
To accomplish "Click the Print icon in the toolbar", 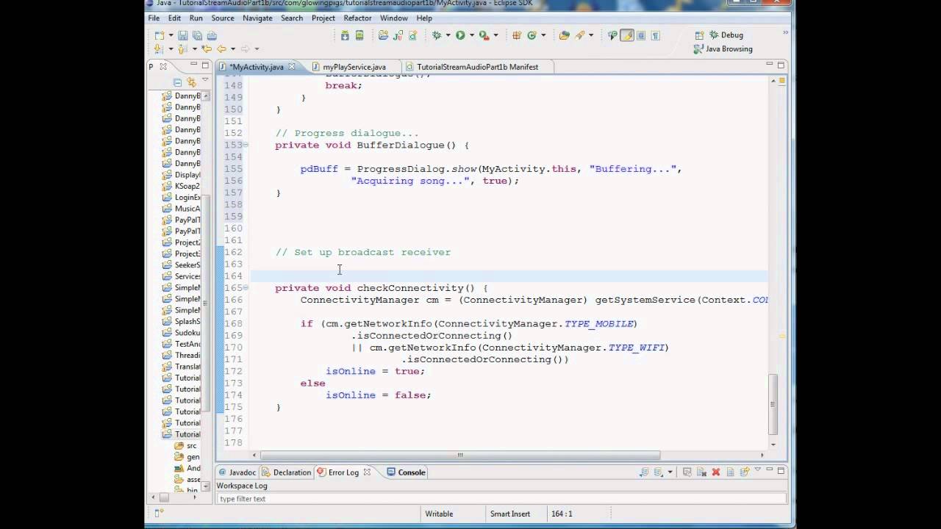I will coord(212,35).
